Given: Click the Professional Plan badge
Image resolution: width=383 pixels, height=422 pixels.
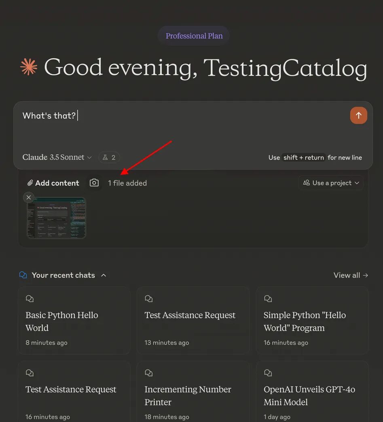Looking at the screenshot, I should pyautogui.click(x=194, y=36).
